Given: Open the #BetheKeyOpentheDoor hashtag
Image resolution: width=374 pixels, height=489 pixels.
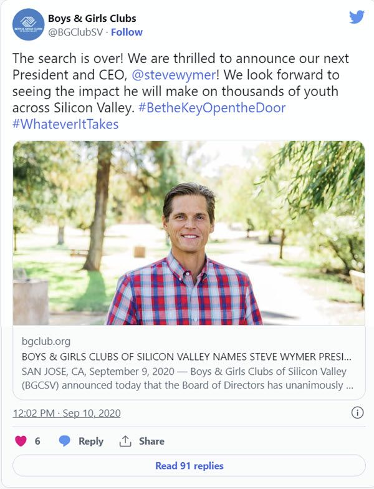Looking at the screenshot, I should (x=212, y=108).
